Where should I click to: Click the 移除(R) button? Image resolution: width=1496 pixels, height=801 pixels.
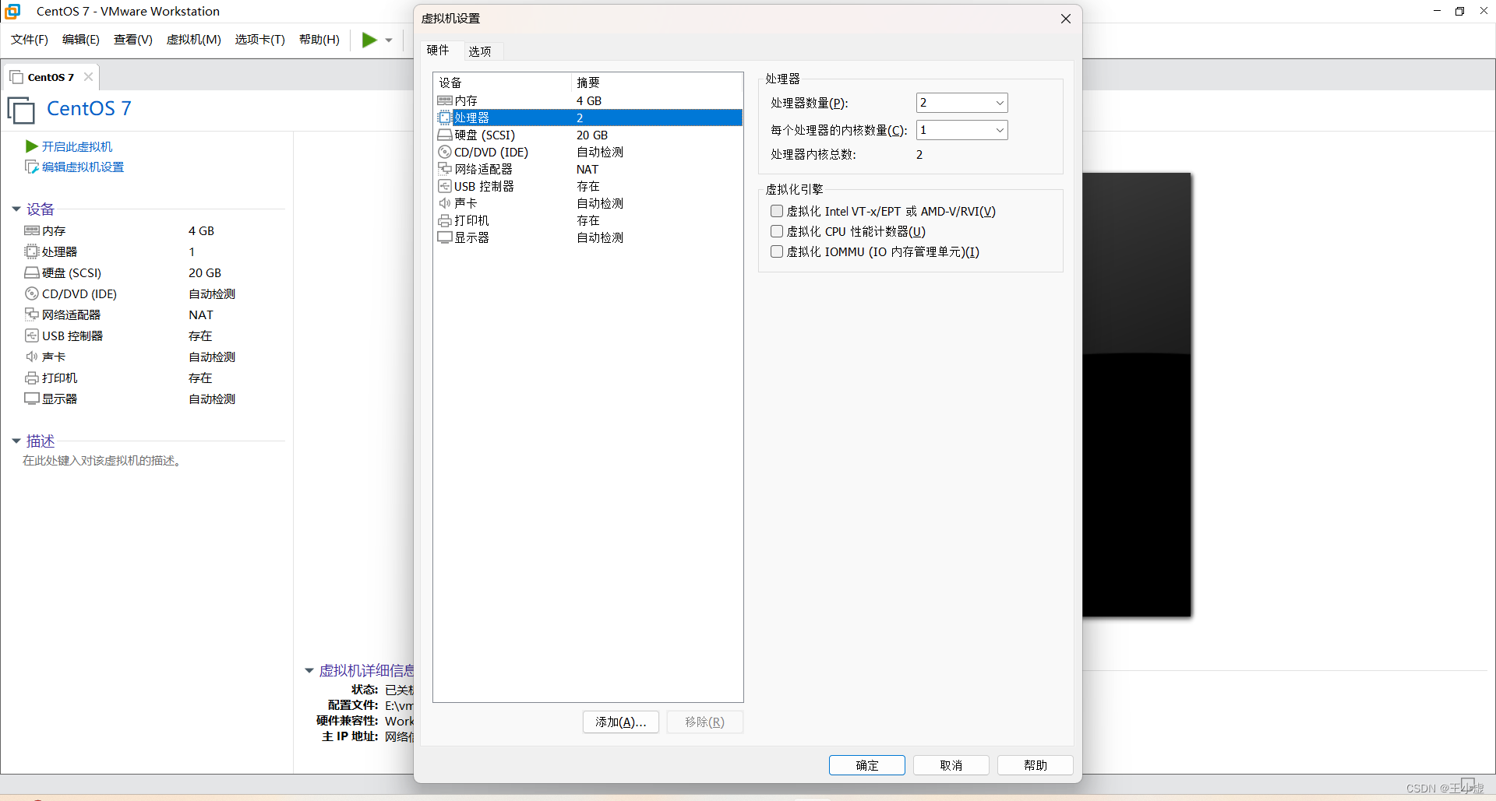coord(705,722)
